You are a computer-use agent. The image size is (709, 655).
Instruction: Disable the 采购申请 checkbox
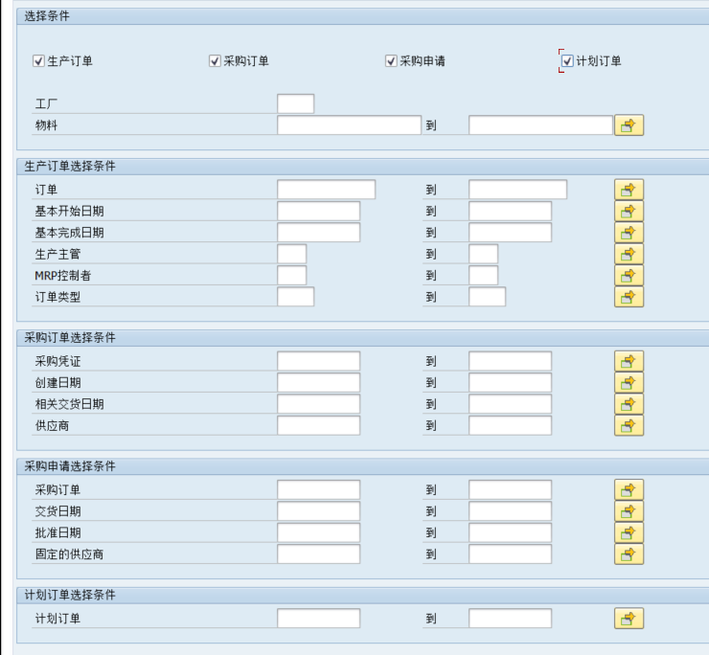tap(391, 61)
